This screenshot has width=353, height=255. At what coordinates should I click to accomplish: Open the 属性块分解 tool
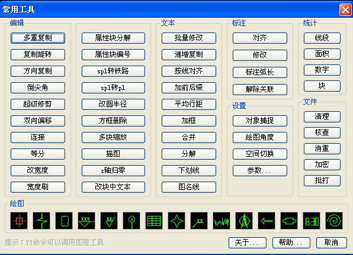113,38
